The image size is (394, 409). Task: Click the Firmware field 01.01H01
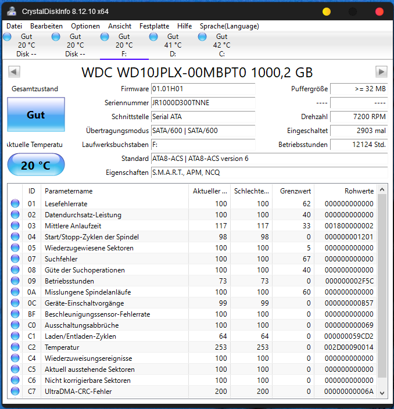tap(203, 89)
